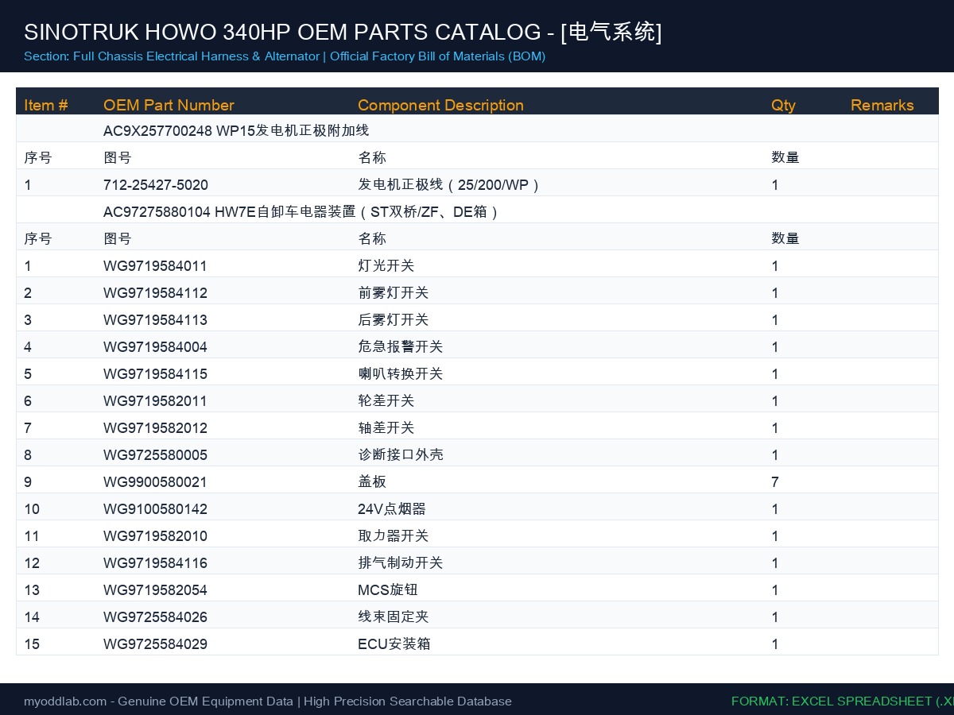
Task: Select description 盖板
Action: 372,482
